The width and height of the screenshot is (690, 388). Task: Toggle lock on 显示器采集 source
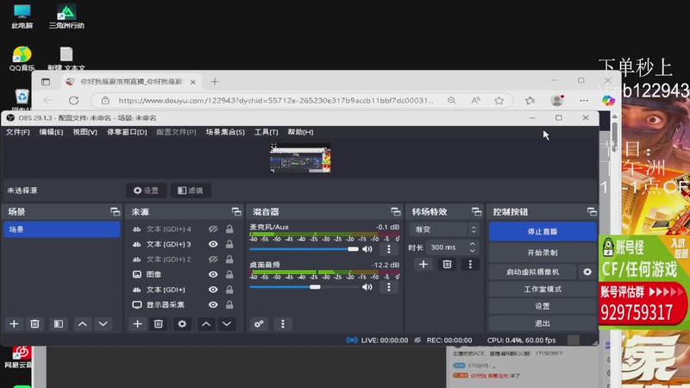click(x=229, y=305)
